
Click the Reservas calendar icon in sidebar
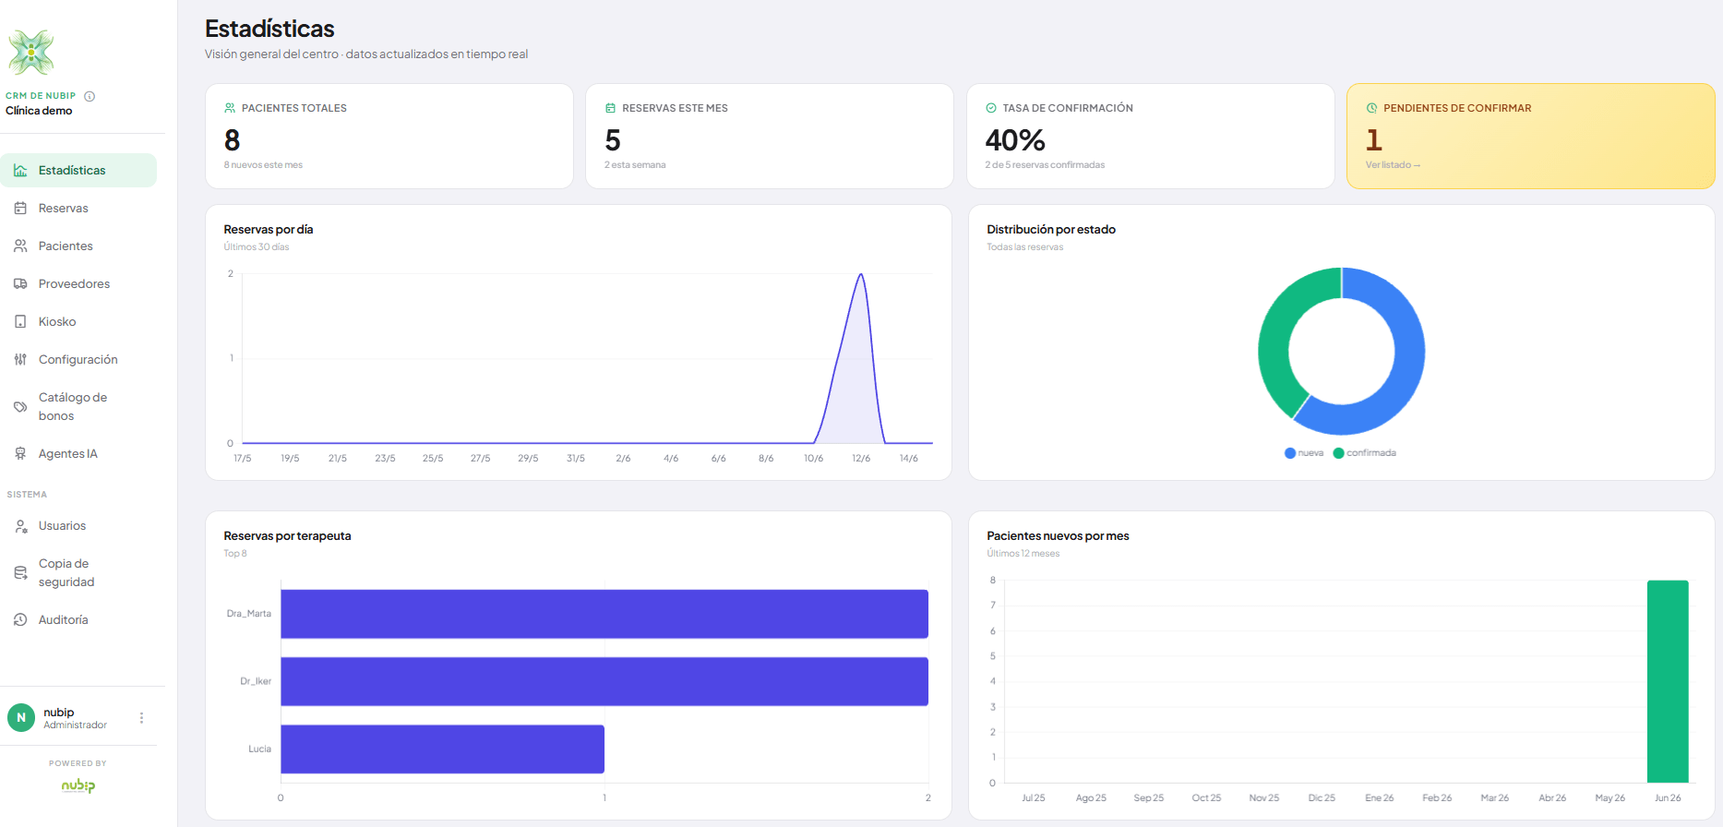pos(20,209)
